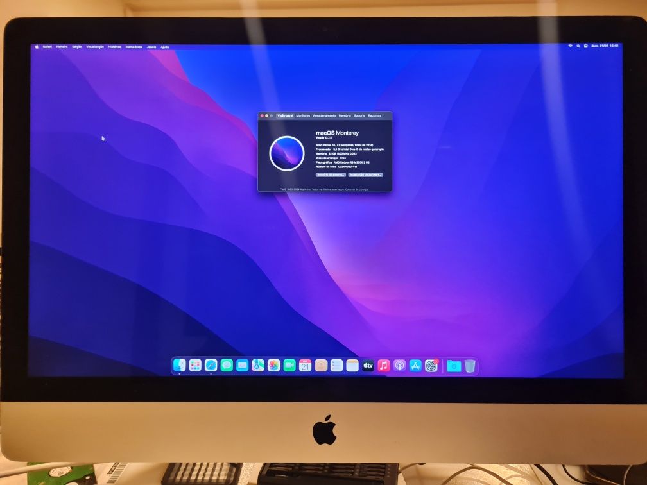Open the Messages app in the Dock
Image resolution: width=647 pixels, height=485 pixels.
pyautogui.click(x=227, y=365)
